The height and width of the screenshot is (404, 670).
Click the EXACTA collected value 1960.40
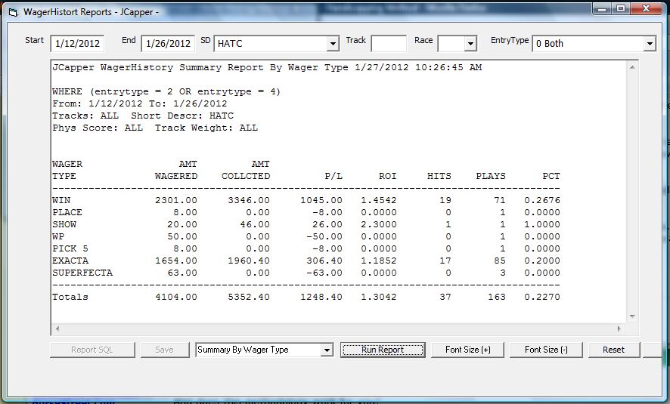(x=249, y=261)
